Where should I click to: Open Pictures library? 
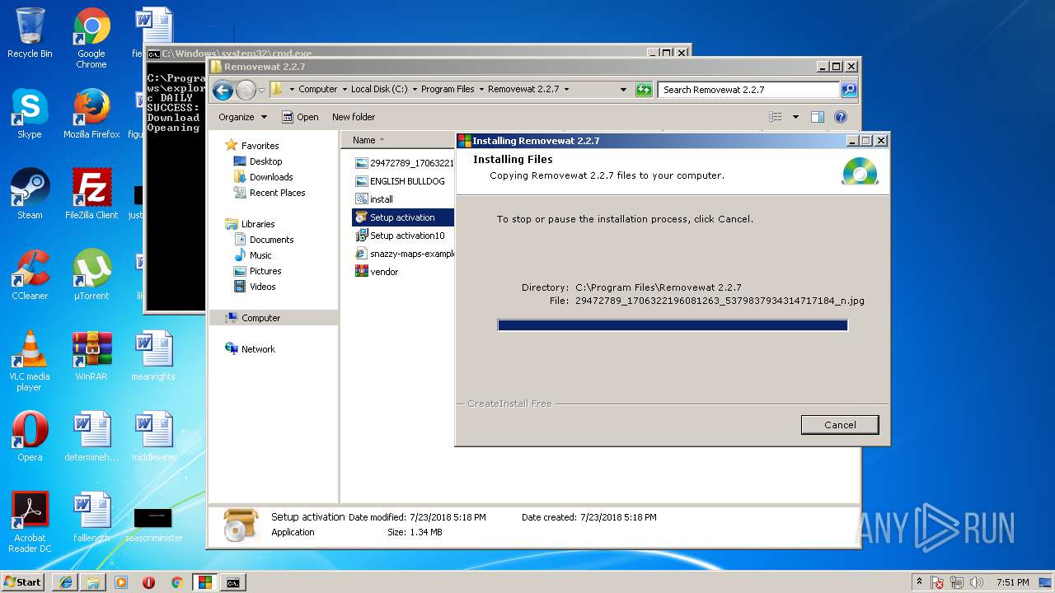(x=265, y=271)
